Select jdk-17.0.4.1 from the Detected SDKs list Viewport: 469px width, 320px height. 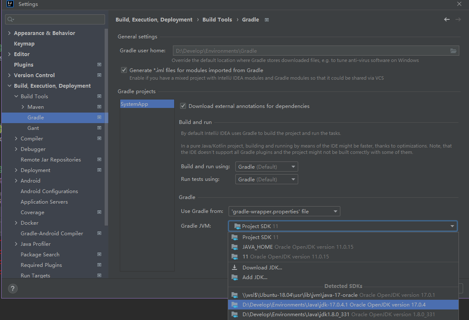click(333, 304)
